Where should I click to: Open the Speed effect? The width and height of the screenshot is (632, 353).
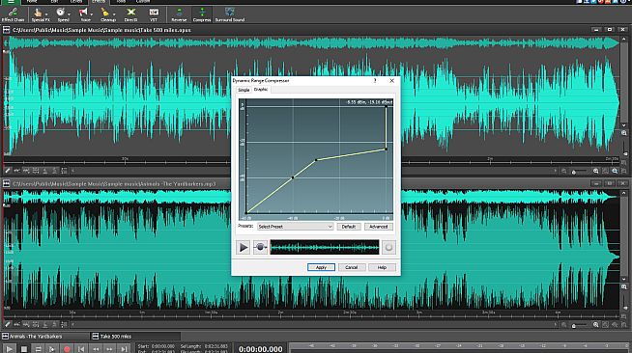point(62,14)
